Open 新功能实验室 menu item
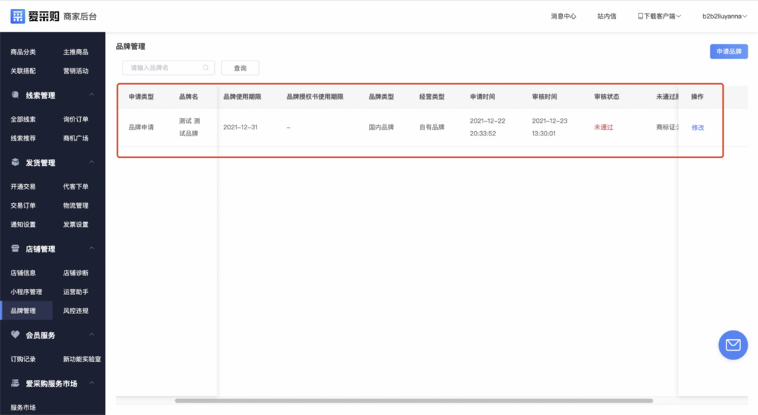This screenshot has height=415, width=758. [82, 359]
